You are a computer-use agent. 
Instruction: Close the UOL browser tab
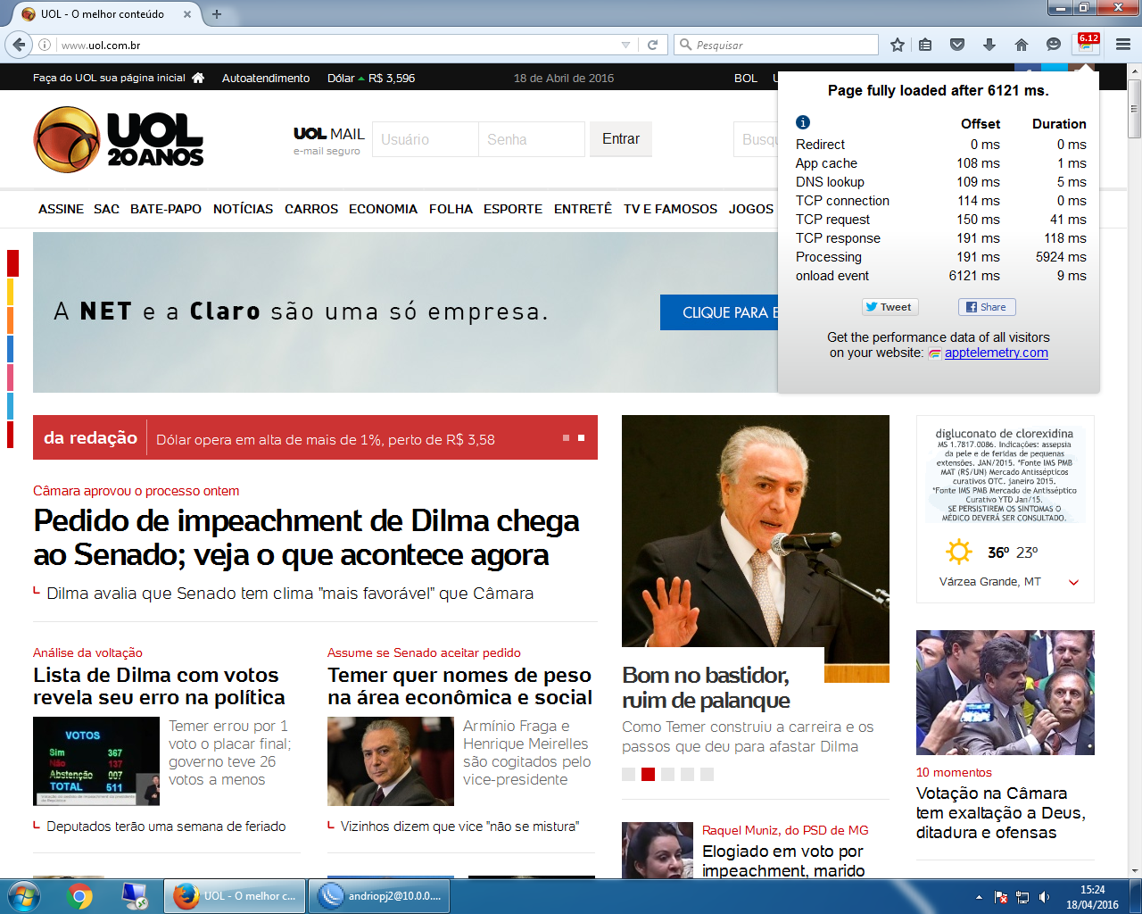coord(187,14)
